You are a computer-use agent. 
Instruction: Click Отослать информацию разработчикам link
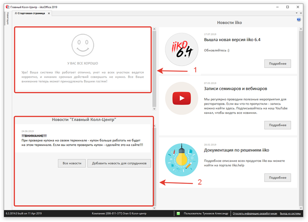(x=255, y=213)
